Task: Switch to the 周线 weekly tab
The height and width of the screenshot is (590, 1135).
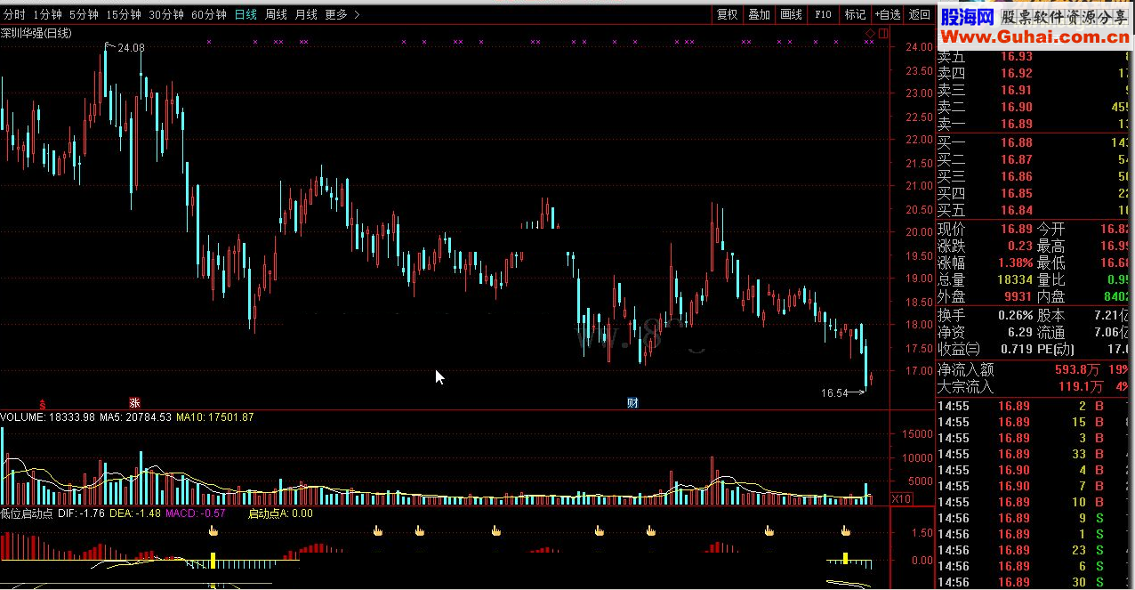Action: (276, 14)
